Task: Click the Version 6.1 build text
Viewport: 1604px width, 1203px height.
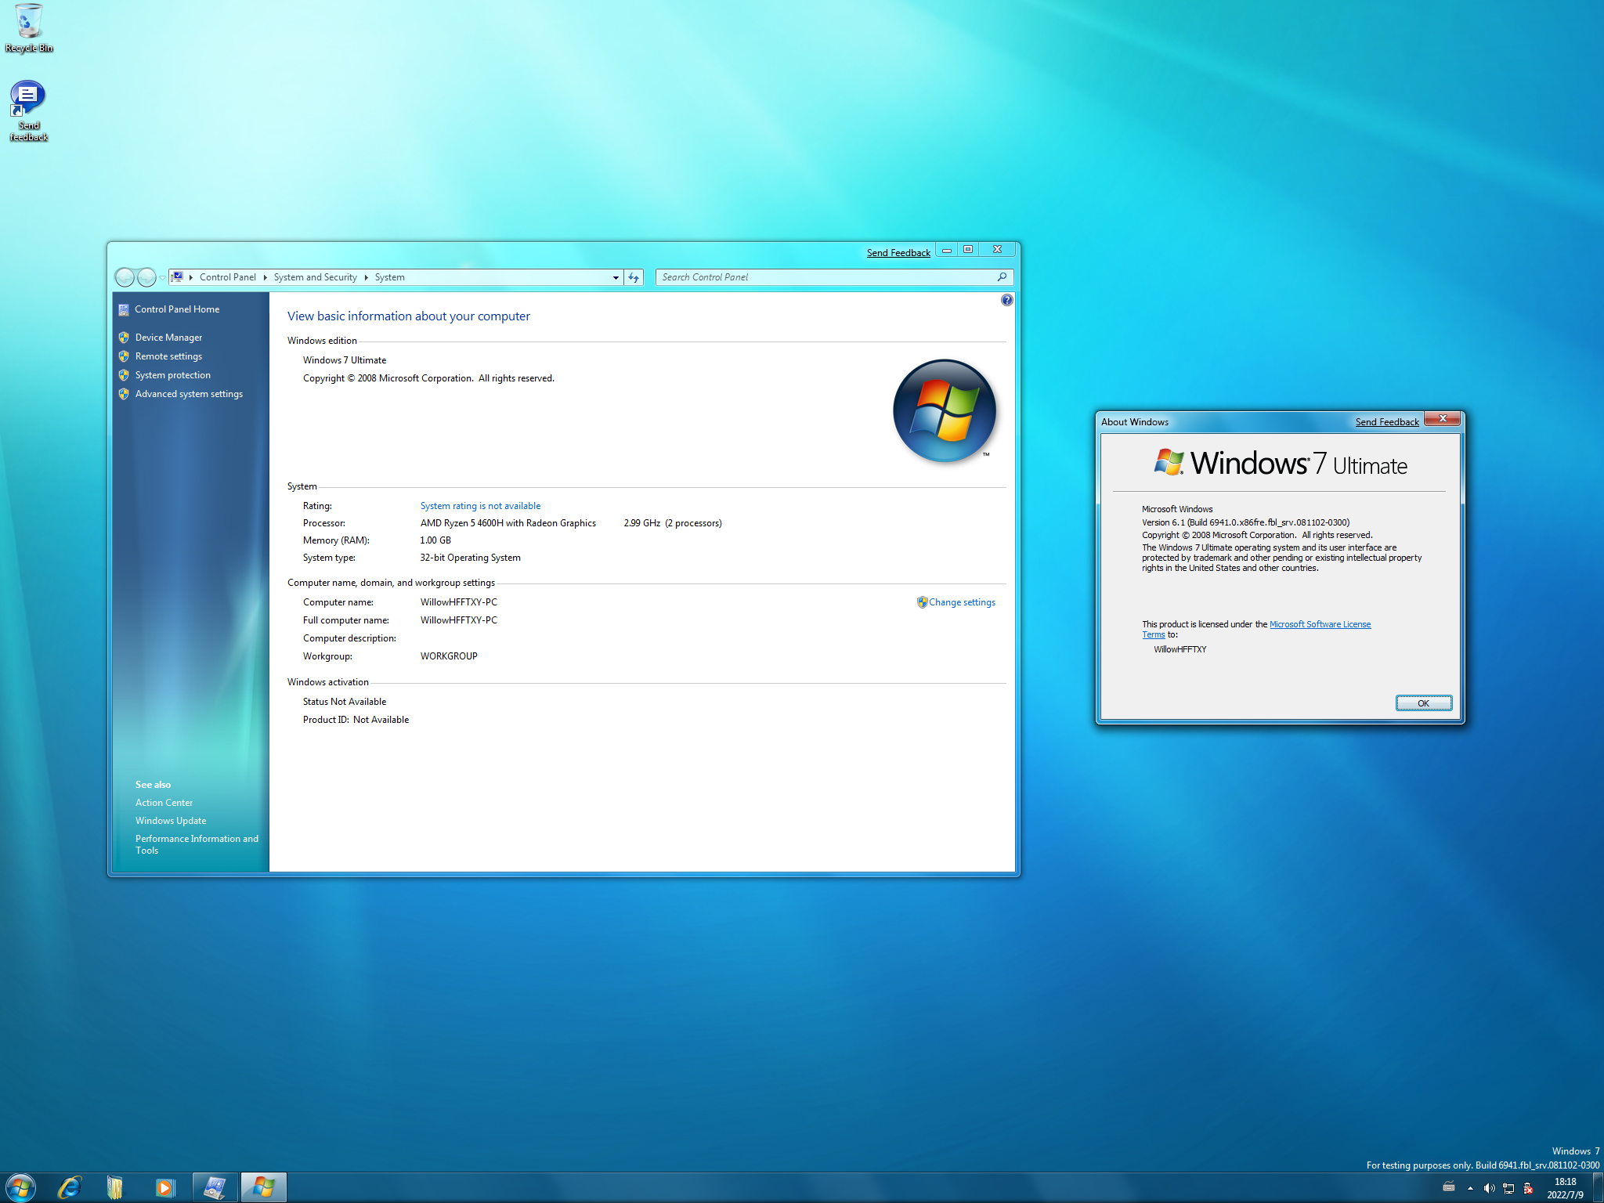Action: [x=1245, y=522]
